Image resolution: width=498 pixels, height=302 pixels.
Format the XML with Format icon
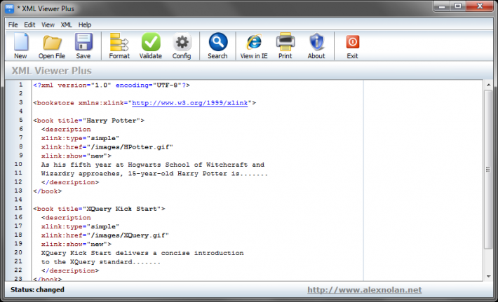(x=119, y=42)
